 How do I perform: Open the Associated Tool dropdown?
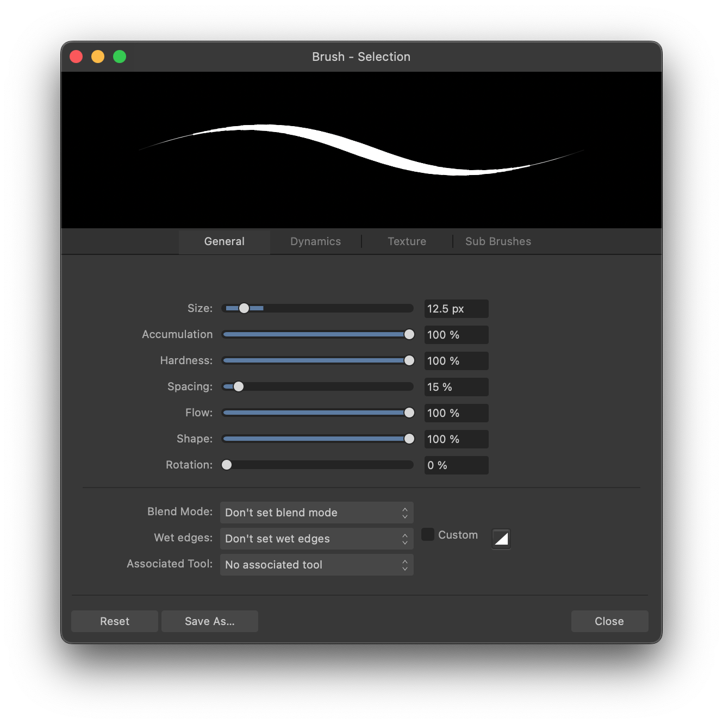tap(316, 565)
